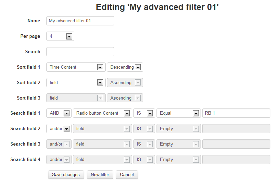Click Search field 3 Empty dropdown
280x183 pixels.
(178, 144)
